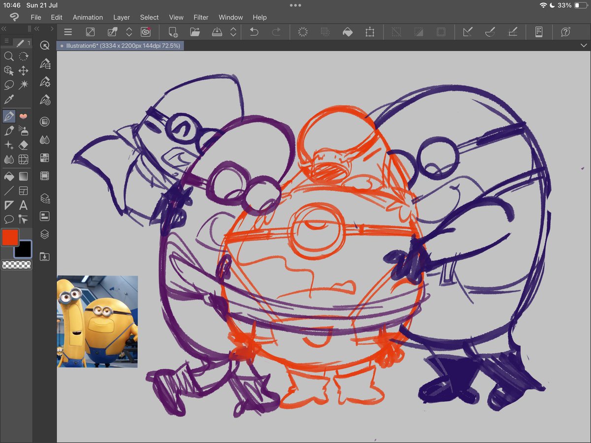
Task: Select the Pen tool
Action: pos(8,116)
